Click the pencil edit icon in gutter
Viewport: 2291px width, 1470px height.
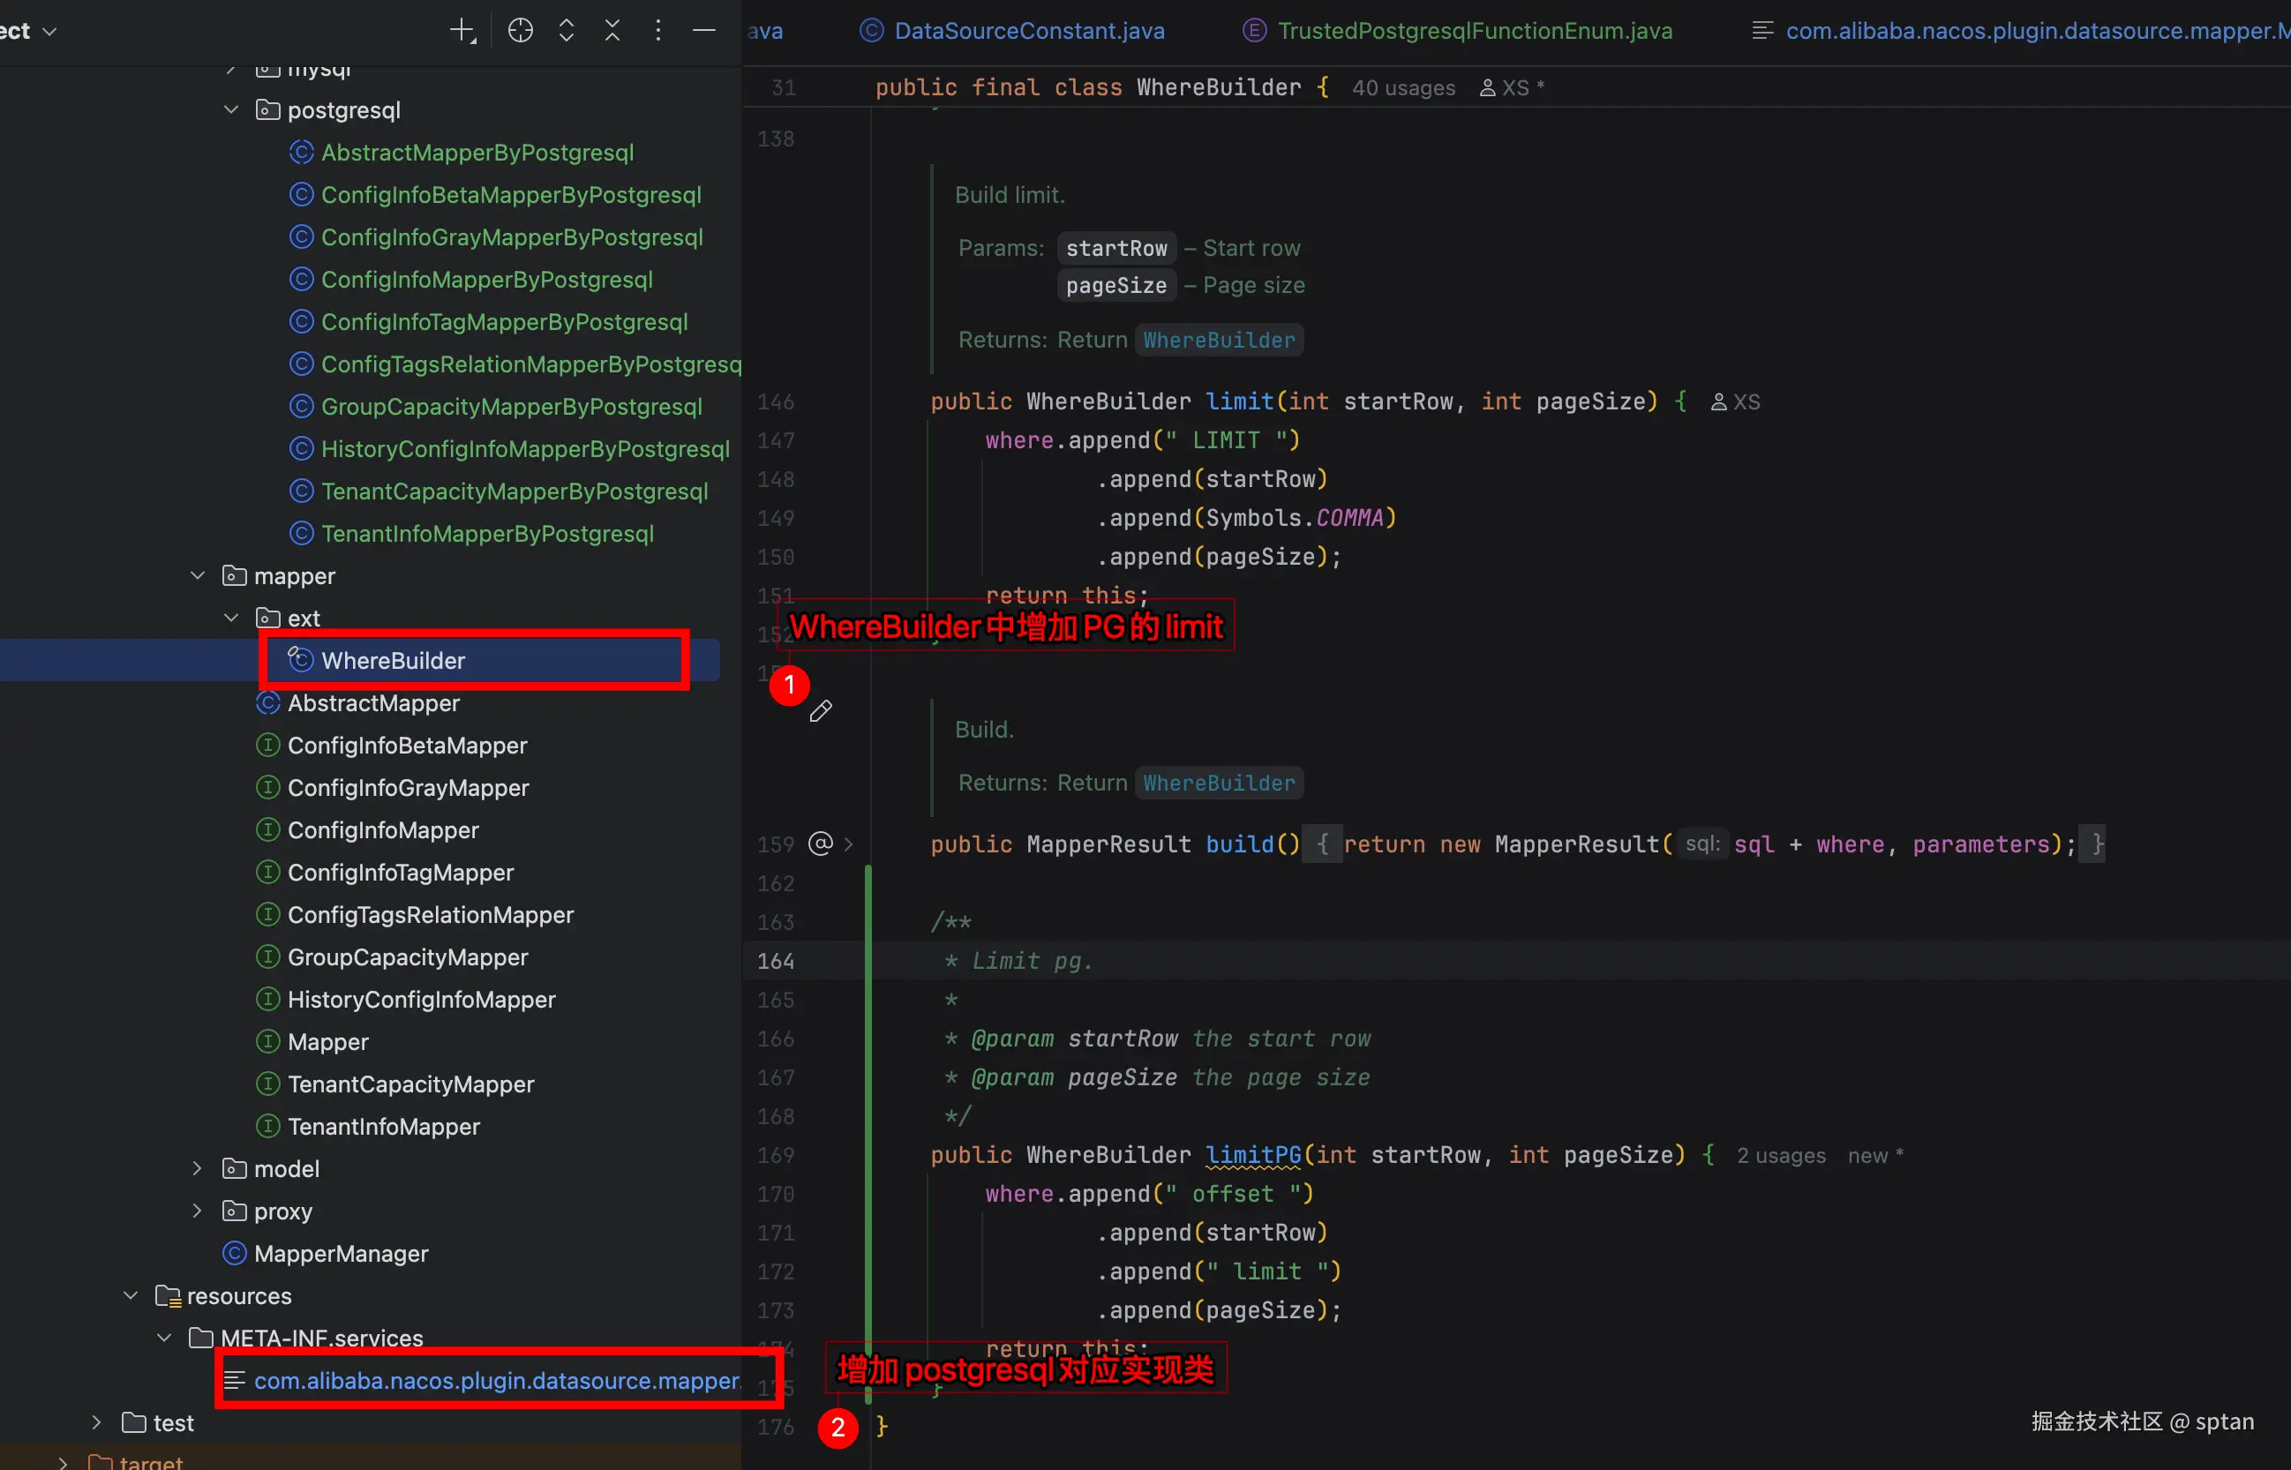pos(820,711)
